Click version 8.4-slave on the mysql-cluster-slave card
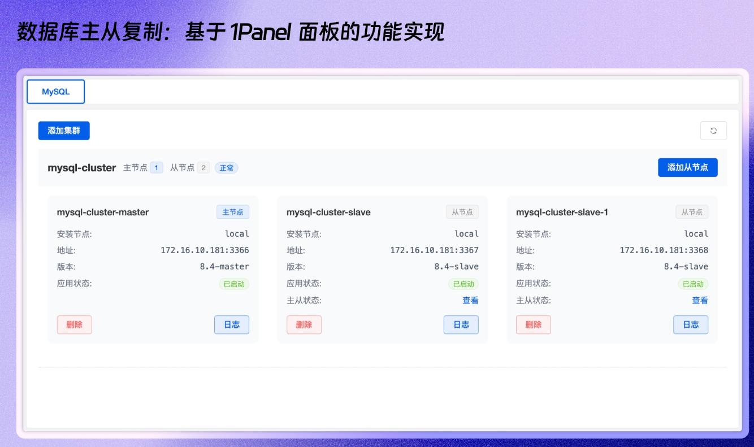The width and height of the screenshot is (754, 447). [456, 267]
